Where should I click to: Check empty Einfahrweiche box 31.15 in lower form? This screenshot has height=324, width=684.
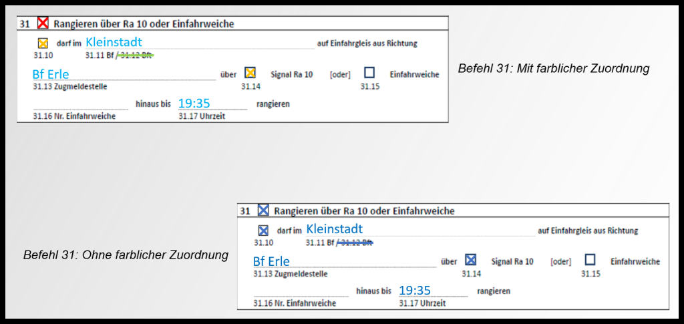590,260
